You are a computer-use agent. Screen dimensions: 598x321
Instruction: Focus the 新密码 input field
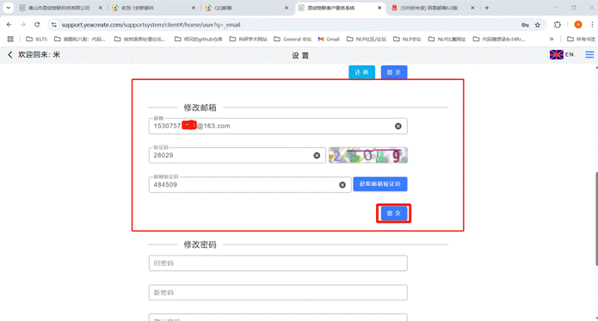(278, 293)
